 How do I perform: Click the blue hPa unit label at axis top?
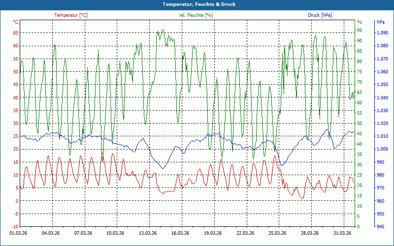coord(380,22)
